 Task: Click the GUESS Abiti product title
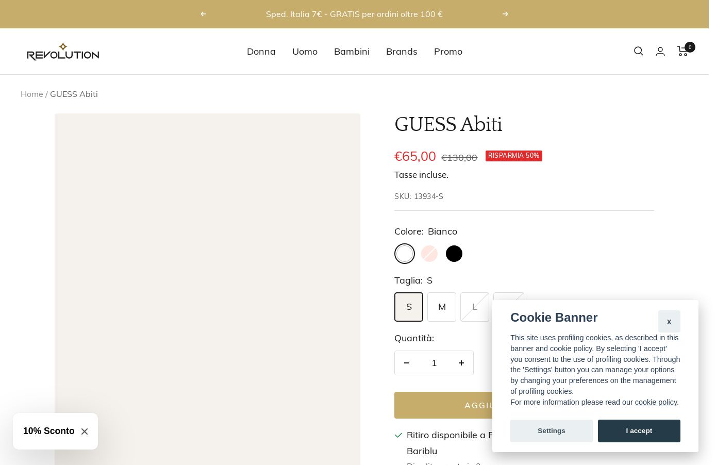click(x=448, y=124)
